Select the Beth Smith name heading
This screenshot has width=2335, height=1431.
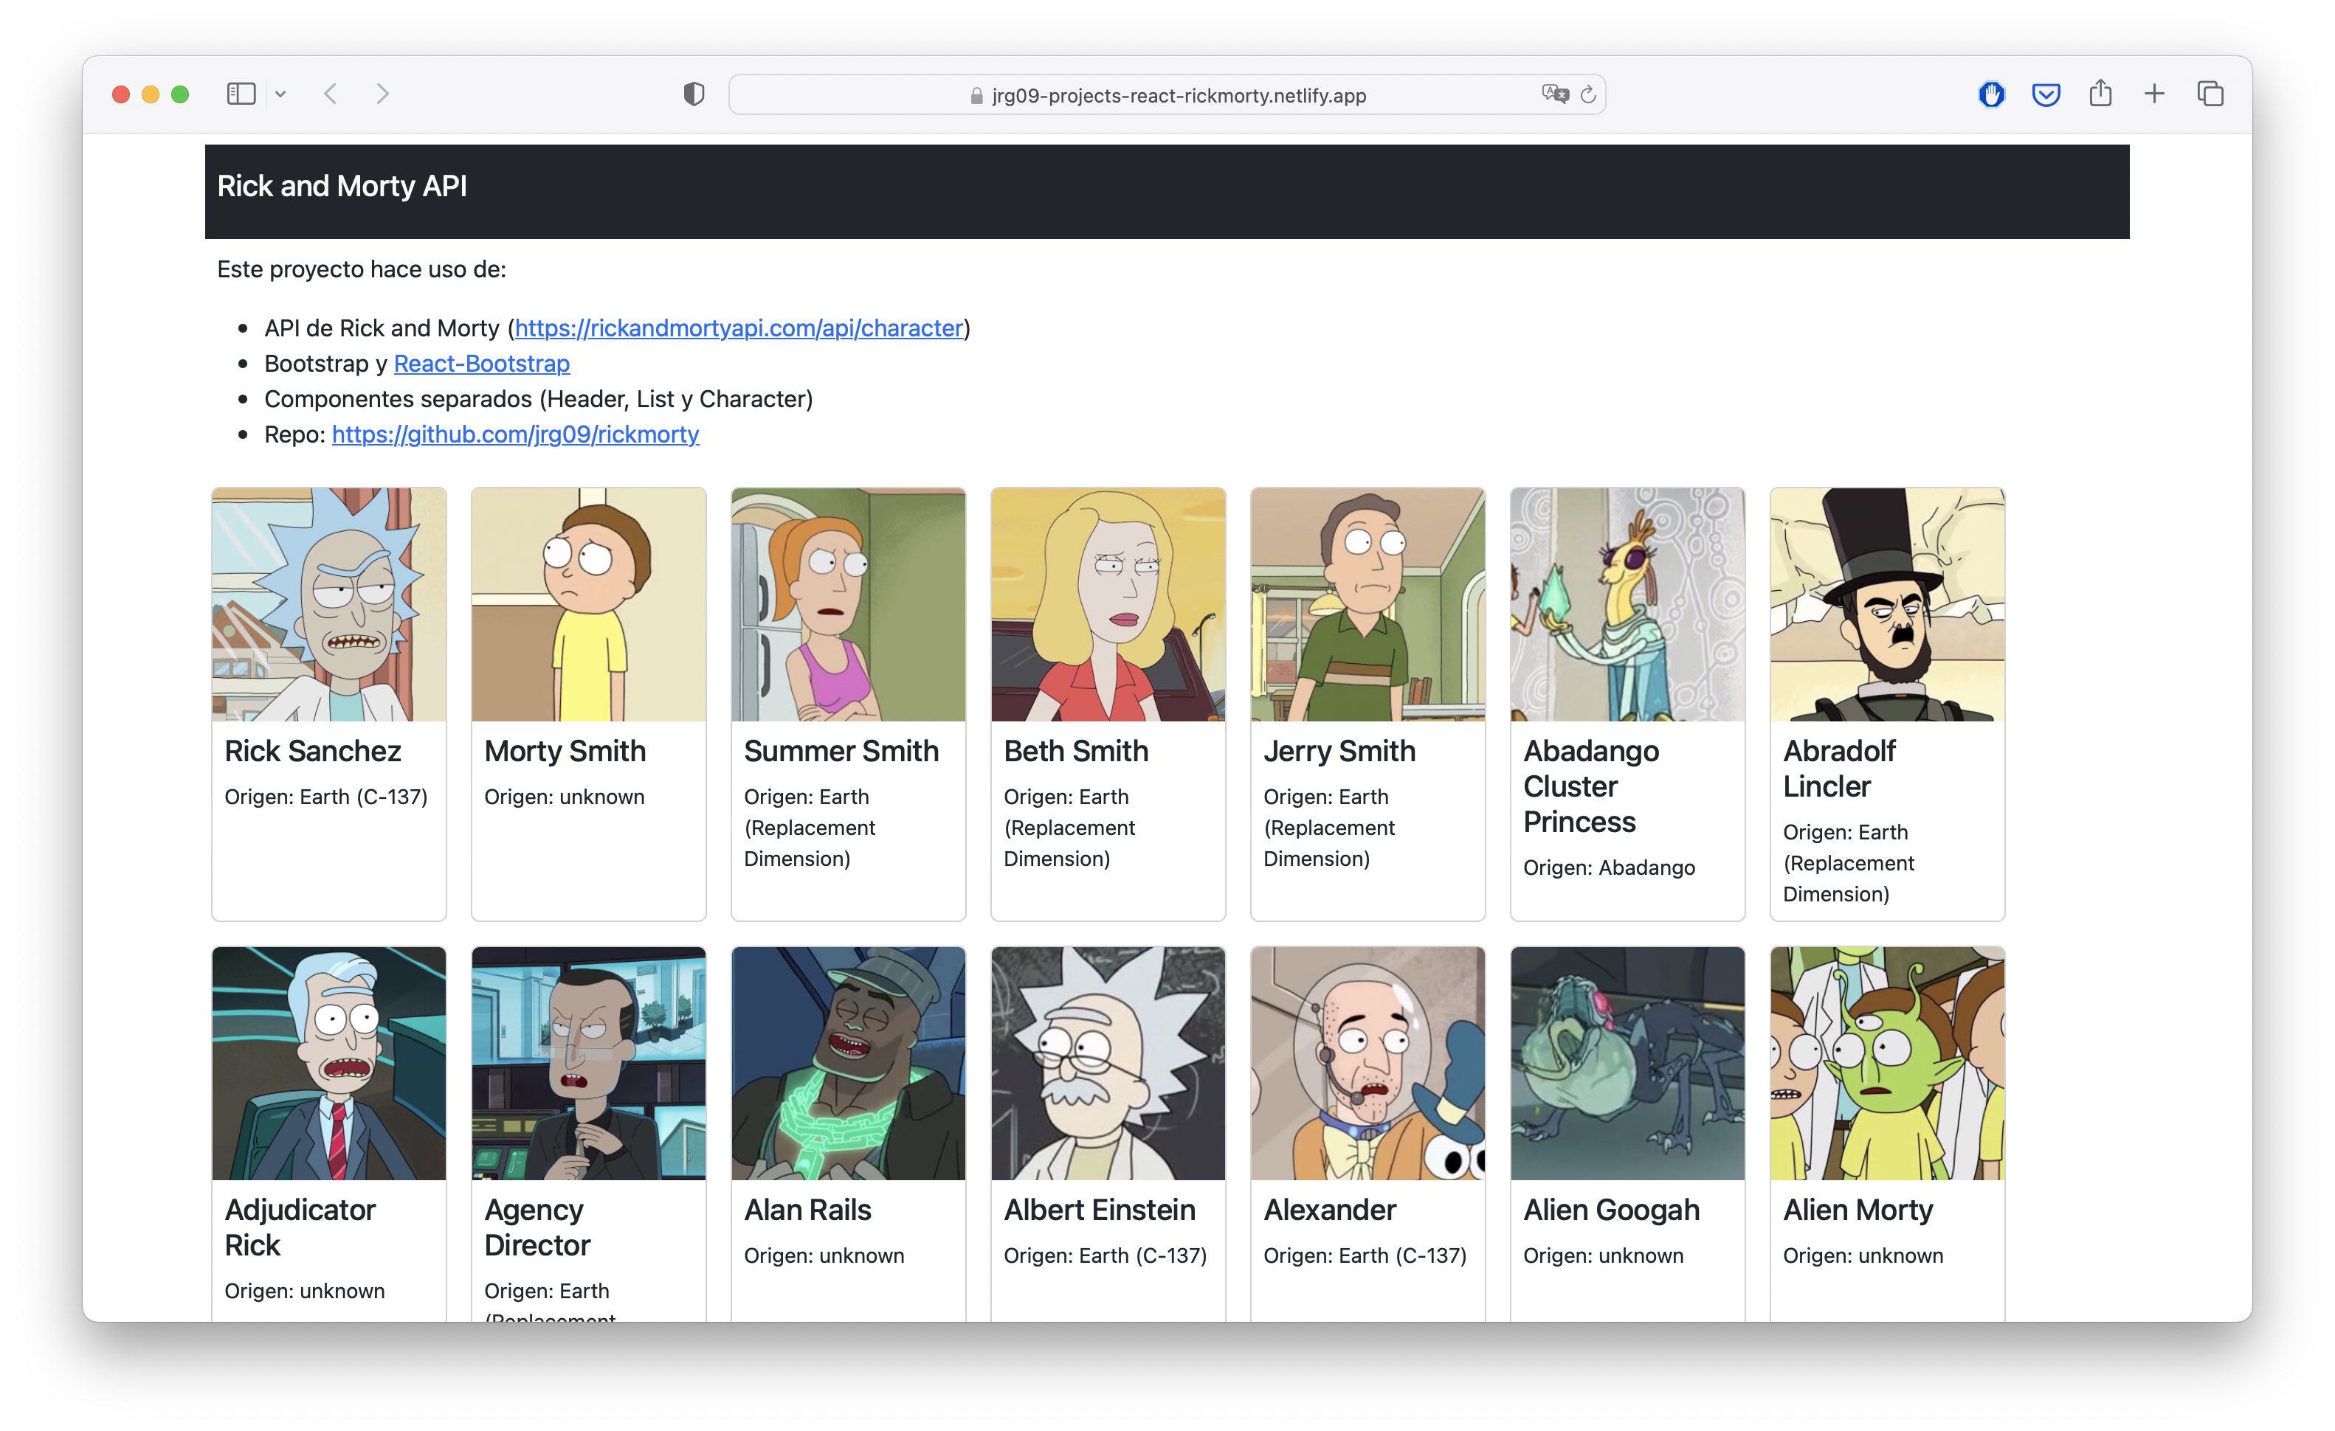click(1075, 751)
